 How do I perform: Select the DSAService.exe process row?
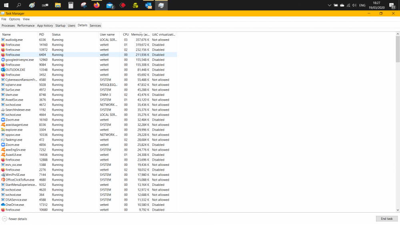(x=88, y=200)
